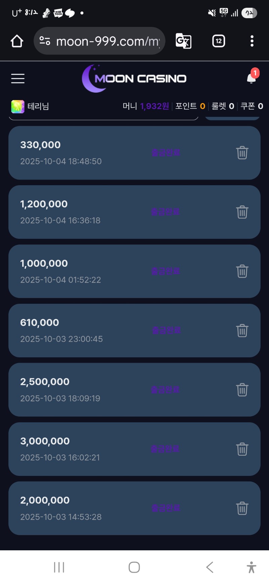This screenshot has width=269, height=584.
Task: Delete the 2,000,000 withdrawal record
Action: [x=242, y=508]
